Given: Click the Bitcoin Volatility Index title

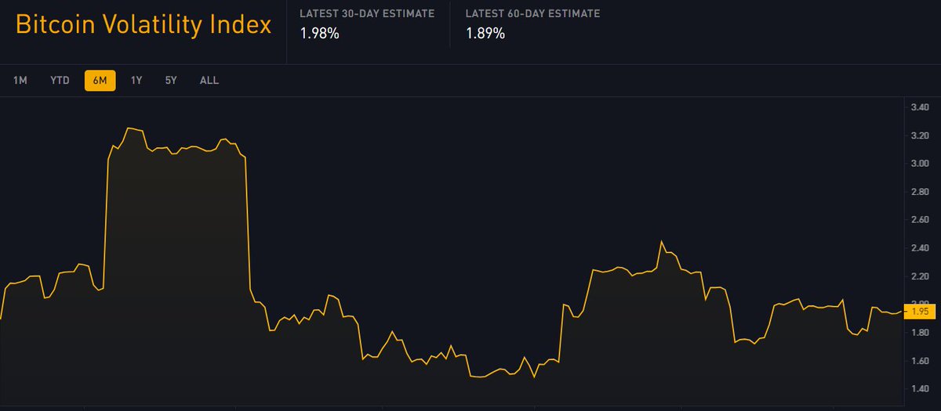Looking at the screenshot, I should pos(144,24).
